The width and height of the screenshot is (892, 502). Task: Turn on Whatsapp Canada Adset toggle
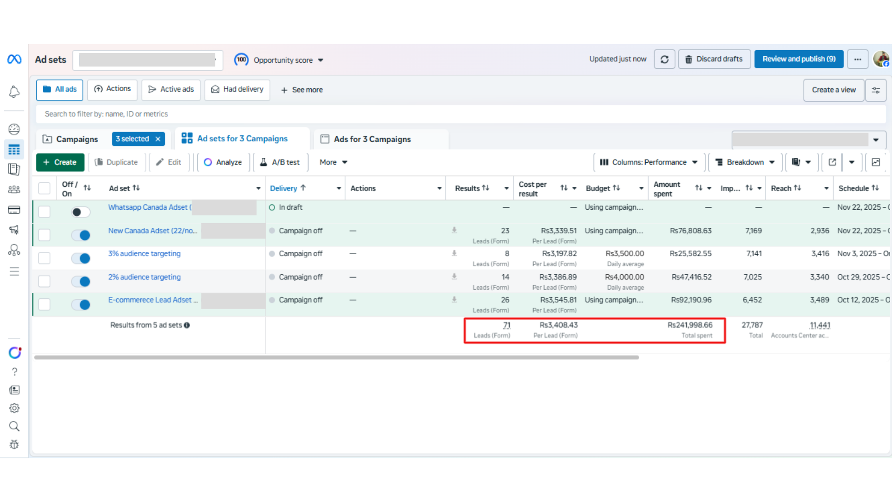(x=81, y=212)
